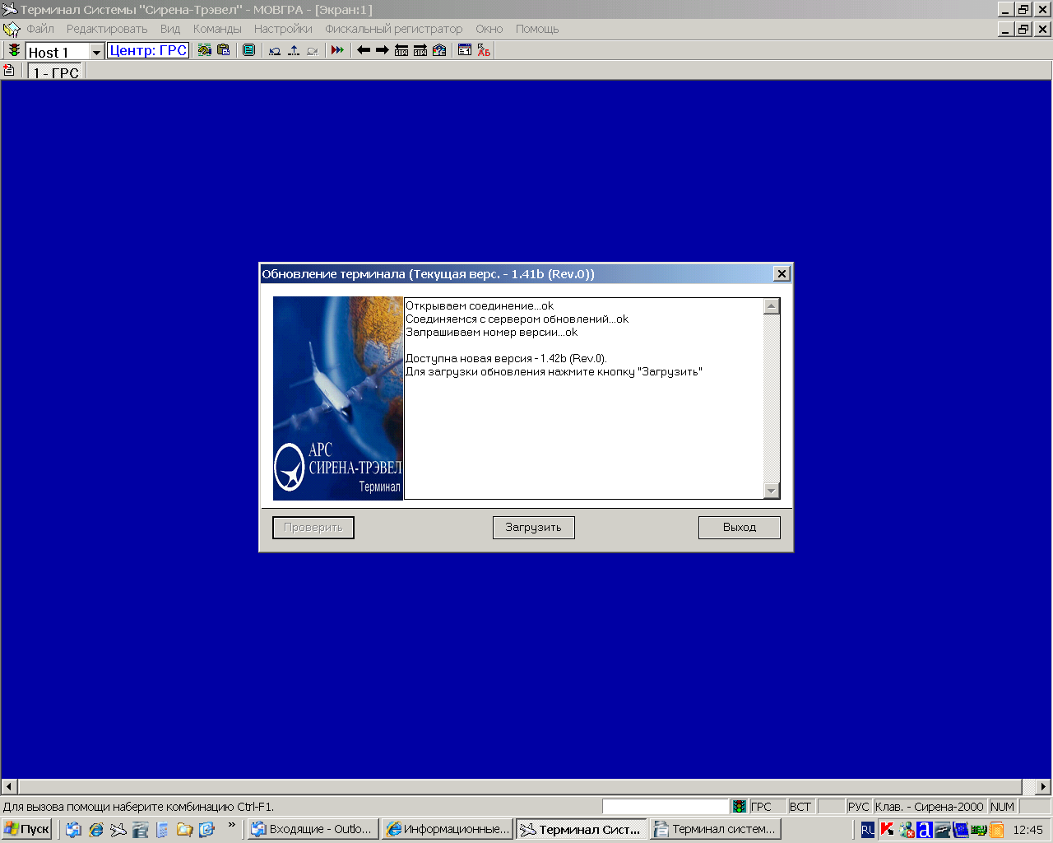Screen dimensions: 1053x843
Task: Click the disabled Проверить button
Action: click(313, 528)
